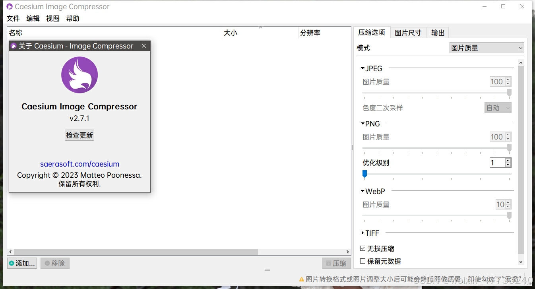Viewport: 535px width, 289px height.
Task: Click the PNG 图片质量 slider handle
Action: point(509,148)
